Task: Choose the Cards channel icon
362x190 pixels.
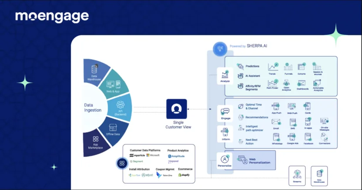Action: [x=307, y=107]
